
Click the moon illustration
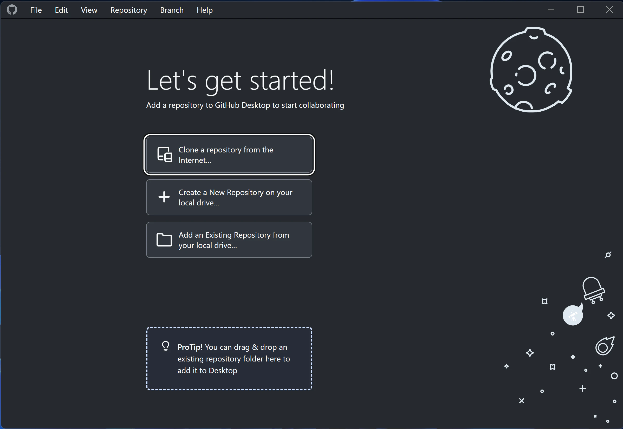pos(531,70)
